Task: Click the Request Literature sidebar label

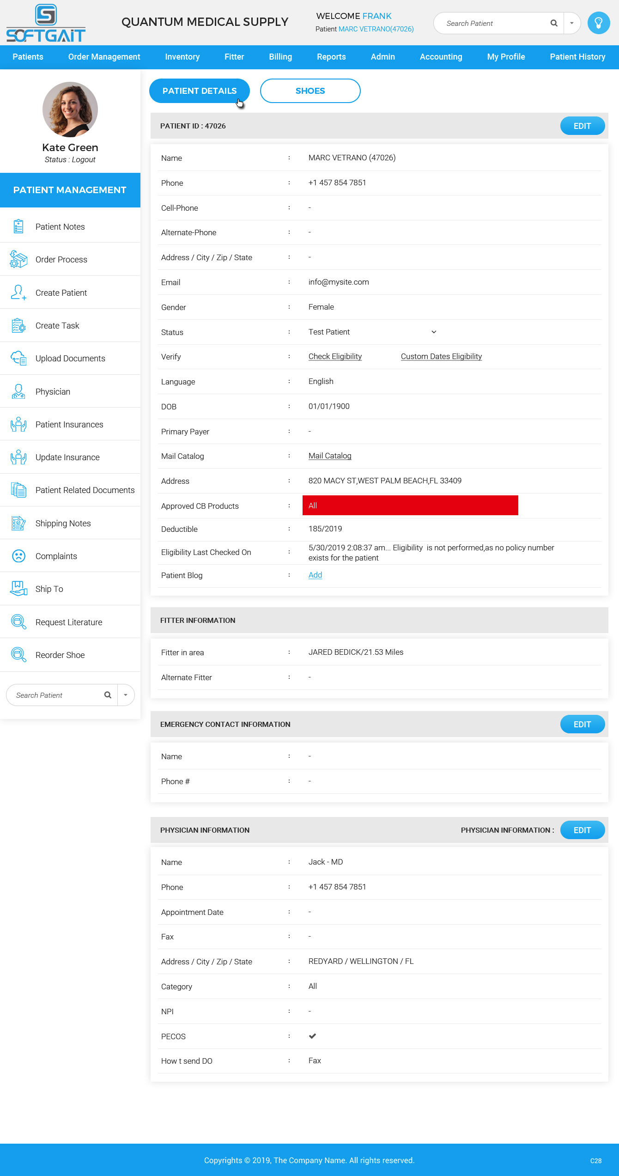Action: point(69,622)
